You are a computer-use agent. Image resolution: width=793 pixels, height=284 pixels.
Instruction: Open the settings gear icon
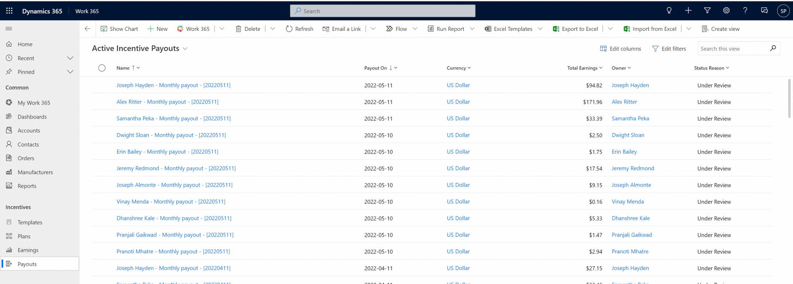click(x=726, y=11)
